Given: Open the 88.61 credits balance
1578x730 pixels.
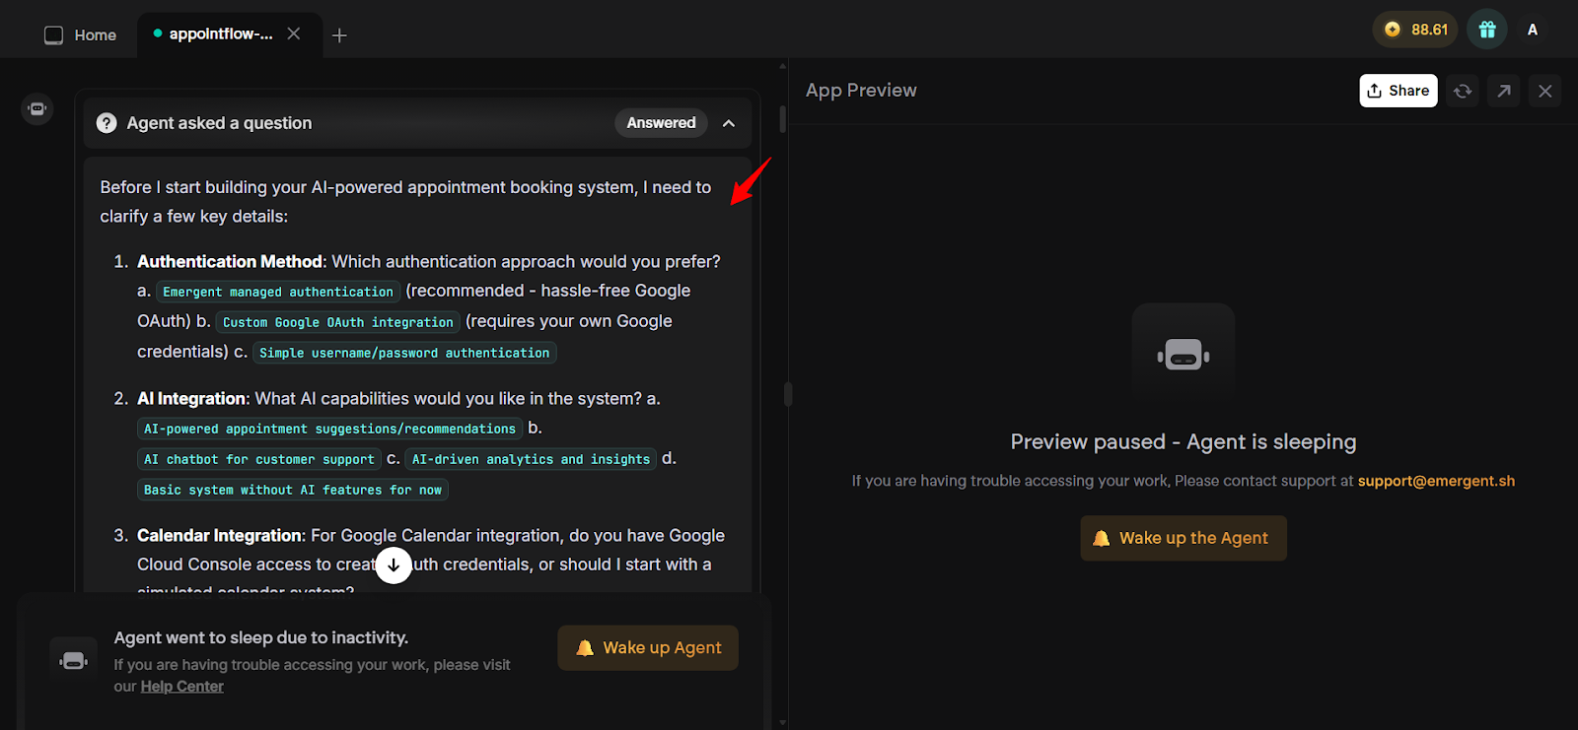Looking at the screenshot, I should (x=1416, y=30).
